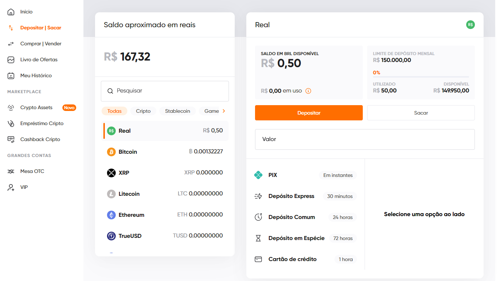The image size is (501, 281).
Task: Click the Ethereum row name
Action: [x=131, y=215]
